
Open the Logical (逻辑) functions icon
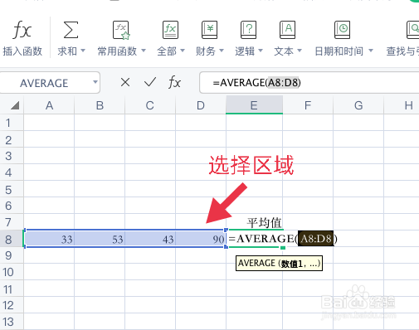point(248,30)
